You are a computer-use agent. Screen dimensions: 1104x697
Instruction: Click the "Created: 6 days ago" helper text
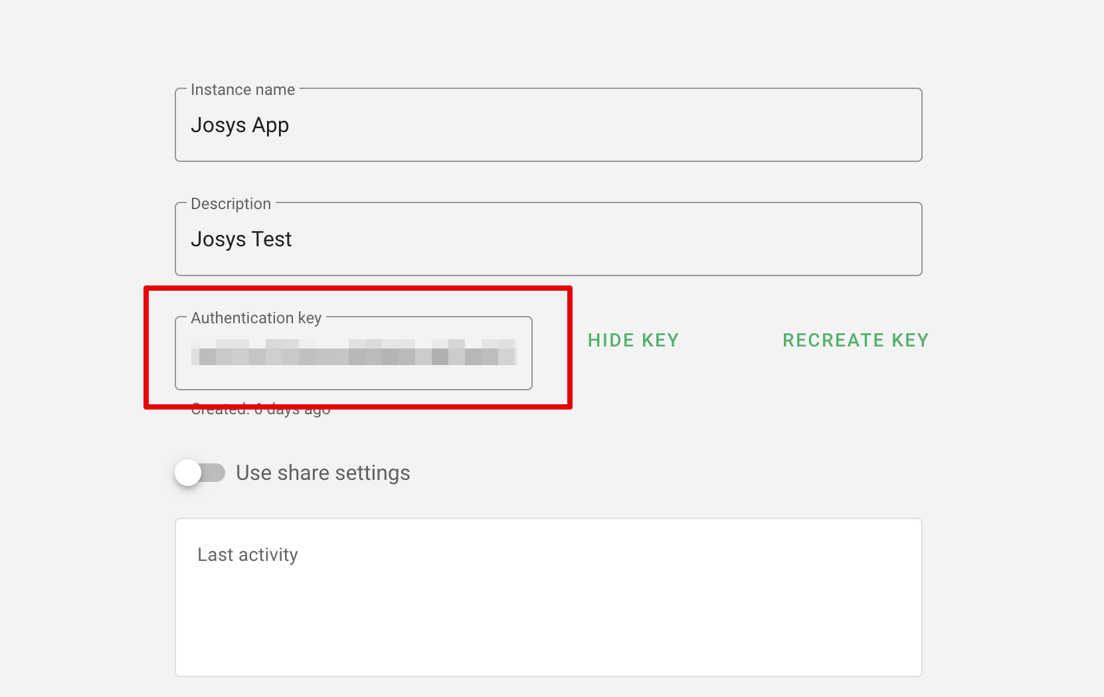click(x=260, y=411)
